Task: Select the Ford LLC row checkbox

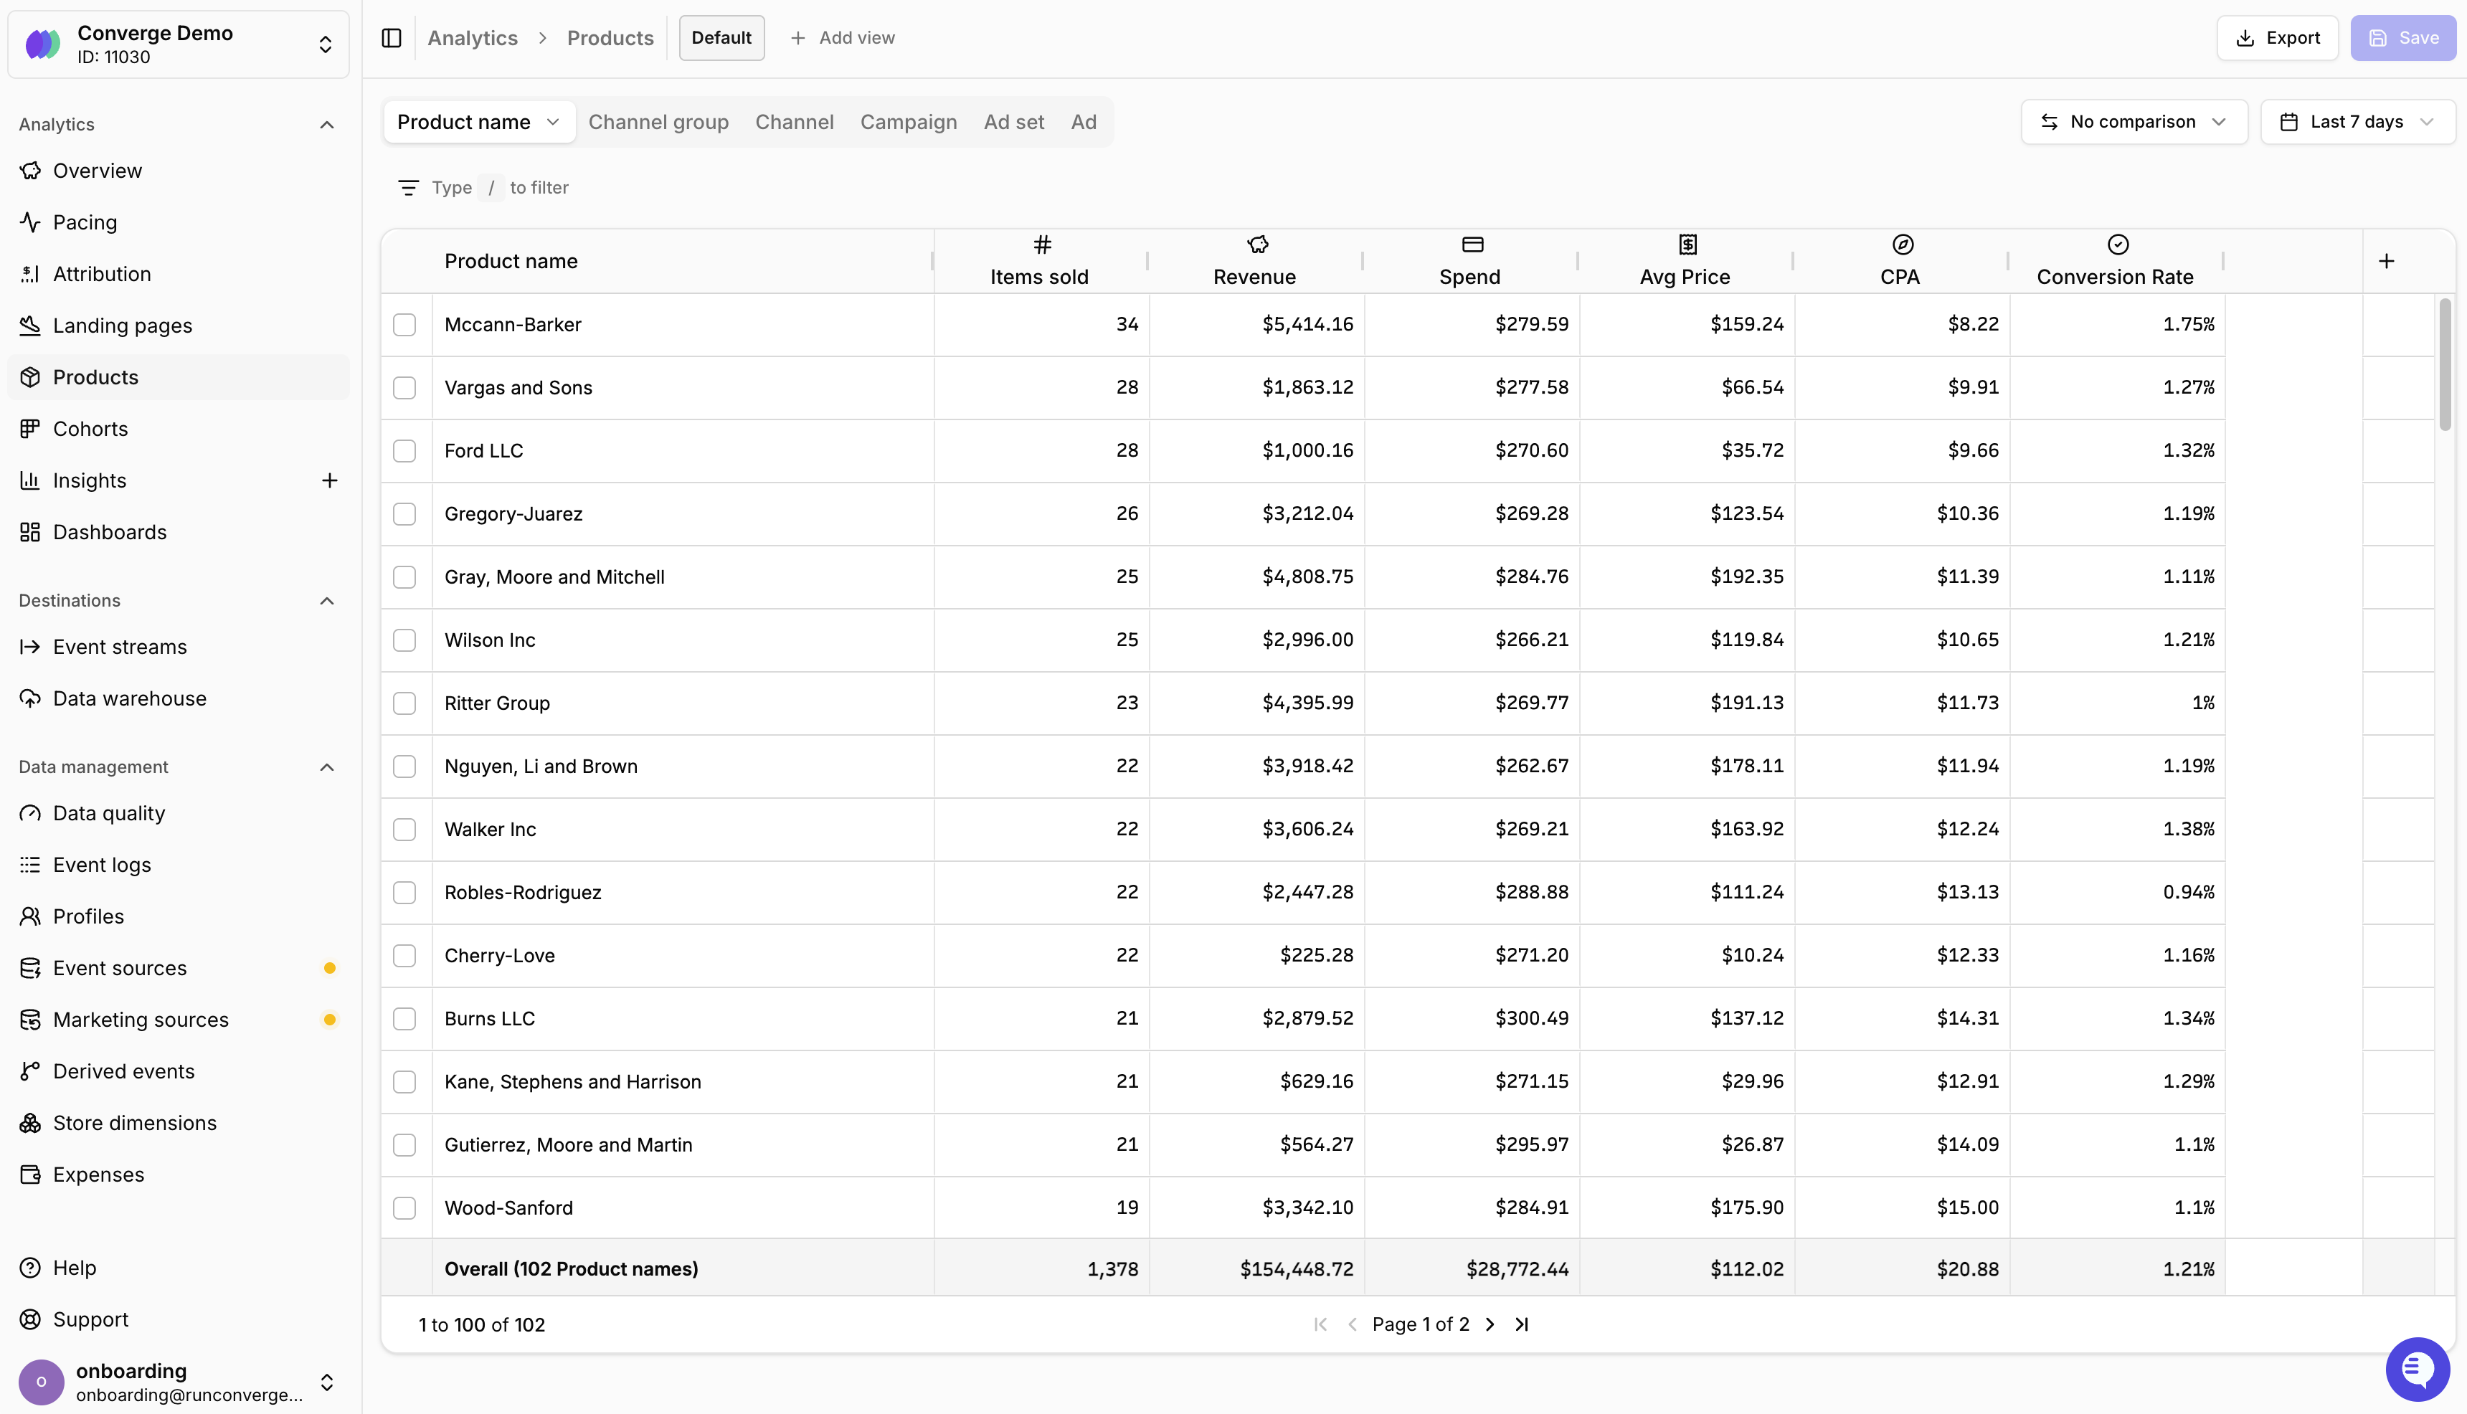Action: click(x=404, y=450)
